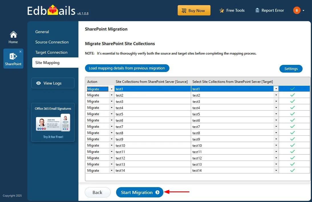
Task: Click green checkmark for test10 row
Action: coord(292,145)
